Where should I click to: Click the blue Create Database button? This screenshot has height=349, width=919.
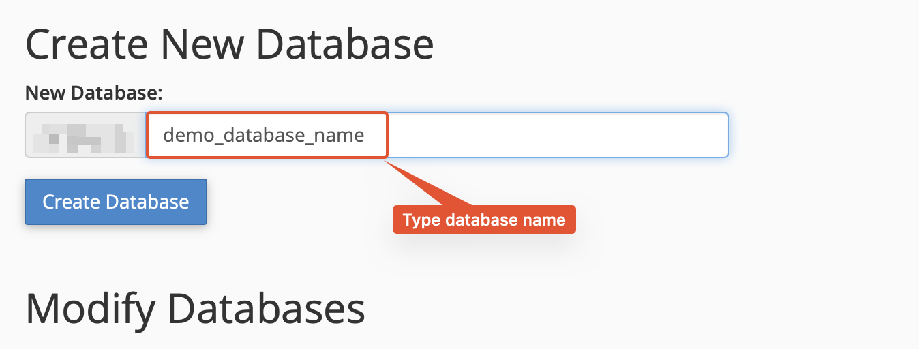[116, 202]
